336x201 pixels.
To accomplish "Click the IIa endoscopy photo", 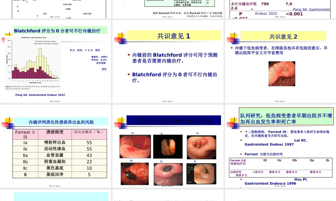I will point(202,147).
